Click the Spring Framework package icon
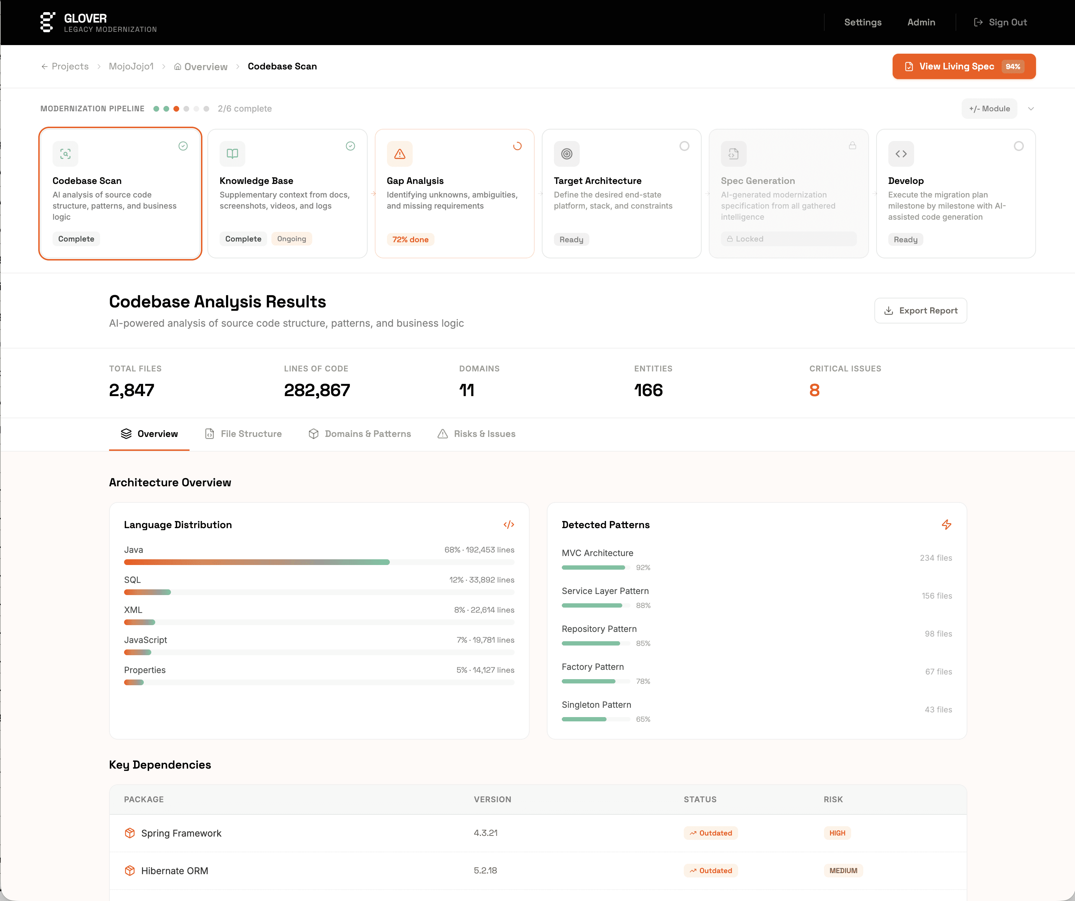 point(130,833)
